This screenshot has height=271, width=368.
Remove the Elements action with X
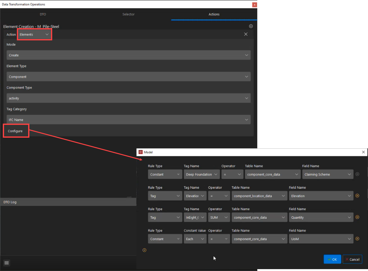(x=246, y=34)
